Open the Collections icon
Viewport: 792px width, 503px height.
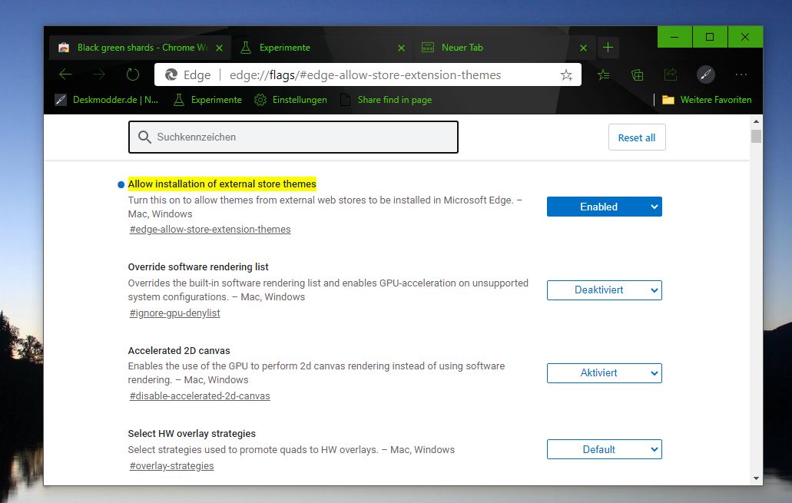pyautogui.click(x=637, y=75)
